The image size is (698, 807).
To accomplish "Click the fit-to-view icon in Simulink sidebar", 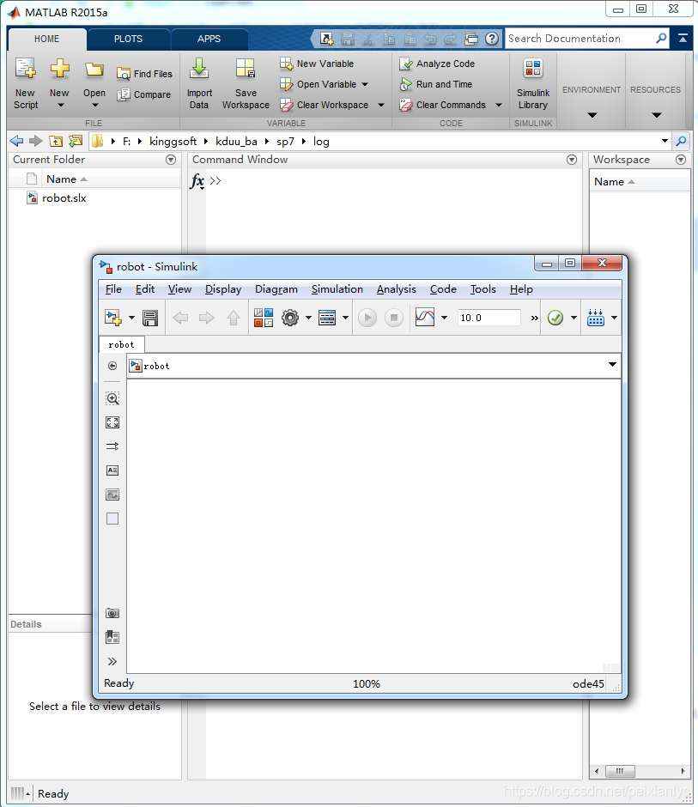I will point(112,422).
